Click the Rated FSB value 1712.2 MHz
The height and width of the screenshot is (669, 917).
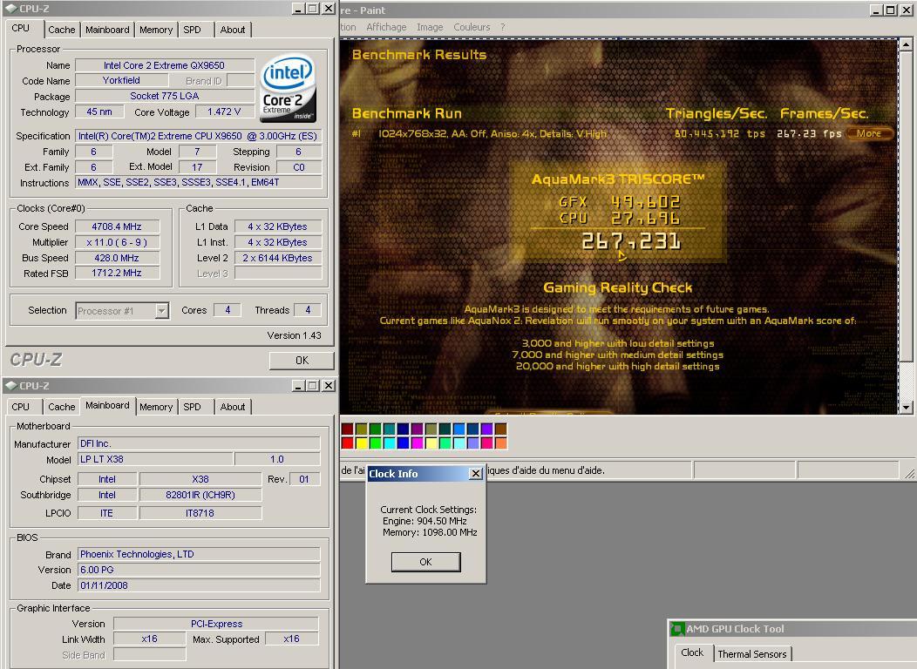click(117, 273)
